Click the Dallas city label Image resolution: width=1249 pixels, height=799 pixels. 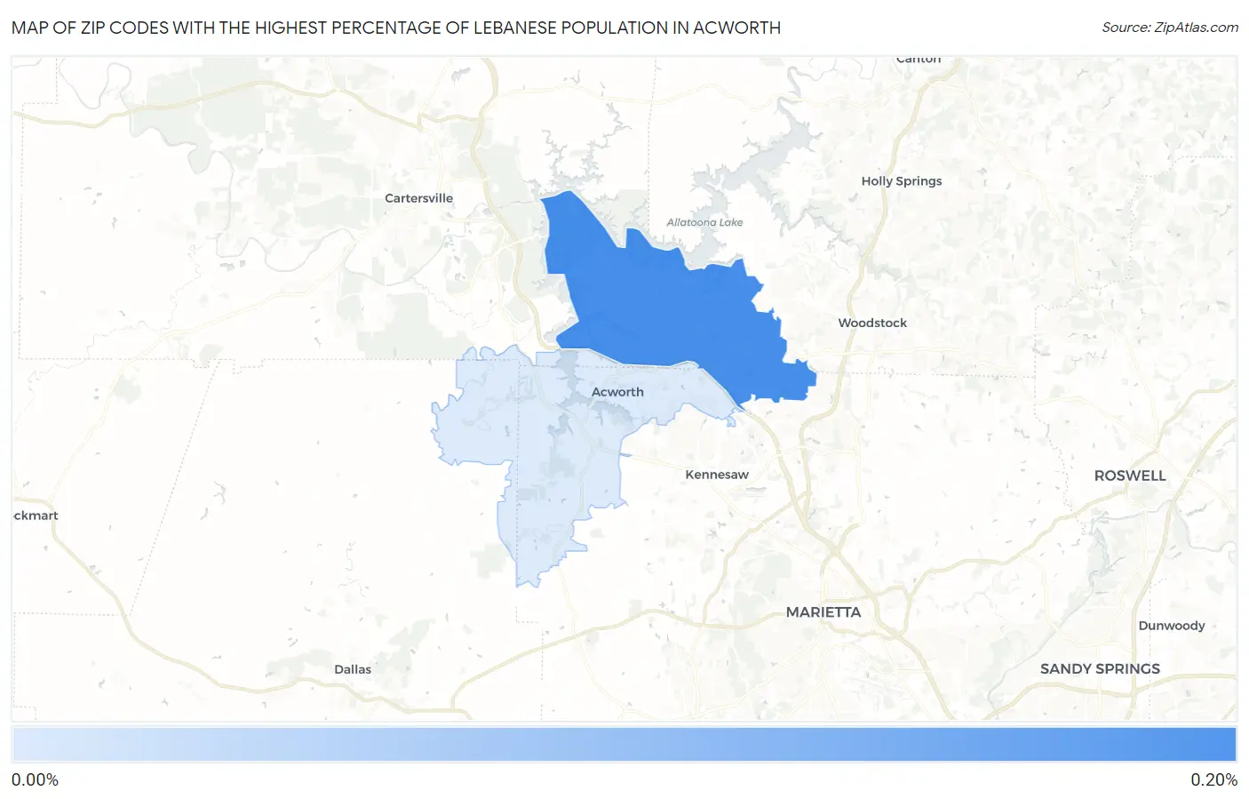click(353, 669)
